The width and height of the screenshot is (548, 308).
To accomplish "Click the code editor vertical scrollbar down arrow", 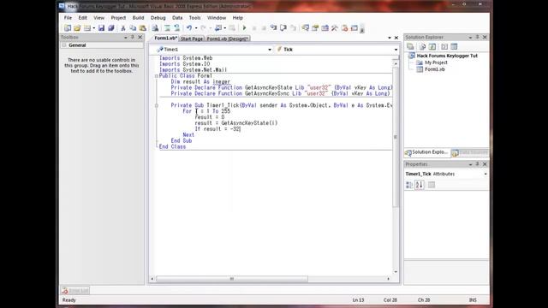I will pos(396,272).
